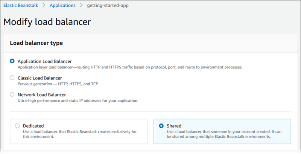Enable the Dedicated load balancer radio button
This screenshot has width=301, height=154.
(x=17, y=126)
